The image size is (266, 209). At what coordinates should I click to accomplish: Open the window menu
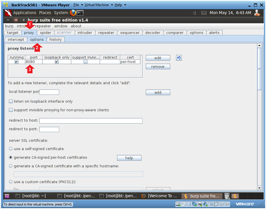(61, 26)
